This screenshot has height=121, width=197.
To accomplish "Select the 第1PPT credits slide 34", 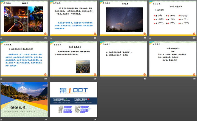I will click(x=74, y=100).
